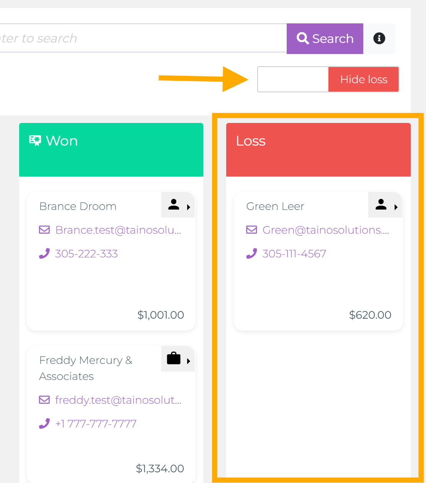Image resolution: width=426 pixels, height=483 pixels.
Task: Open Green@tainosolutions email link
Action: point(325,230)
